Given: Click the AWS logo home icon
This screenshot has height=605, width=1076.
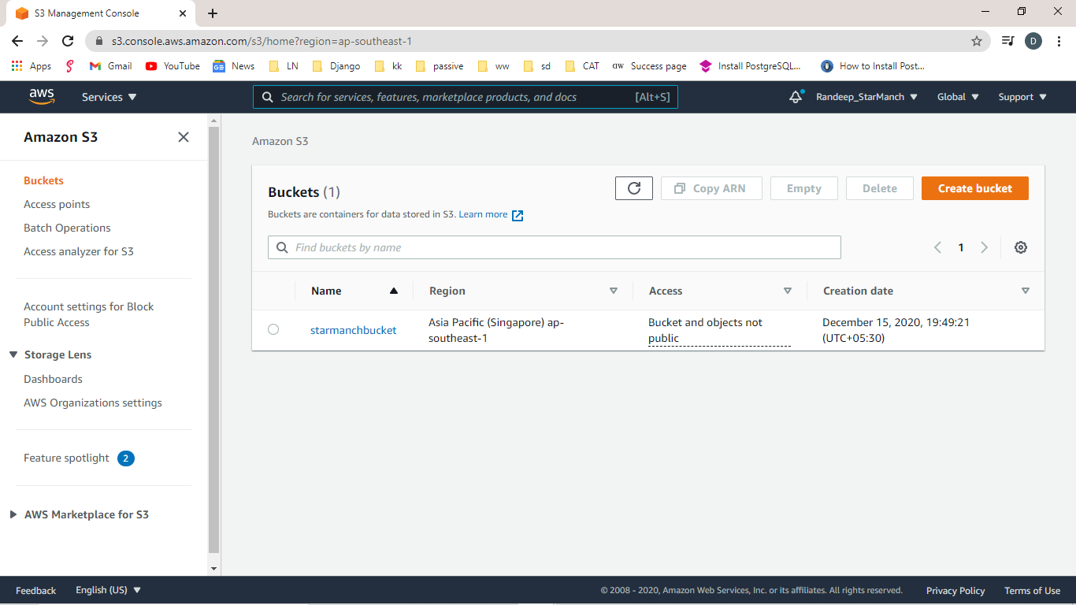Looking at the screenshot, I should [42, 96].
